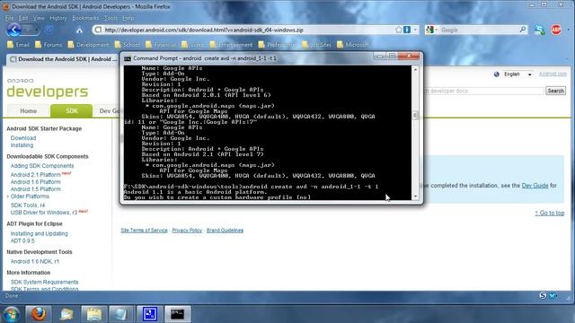Screen dimensions: 575x323
Task: Open the Brand Guidelines link
Action: pyautogui.click(x=225, y=231)
